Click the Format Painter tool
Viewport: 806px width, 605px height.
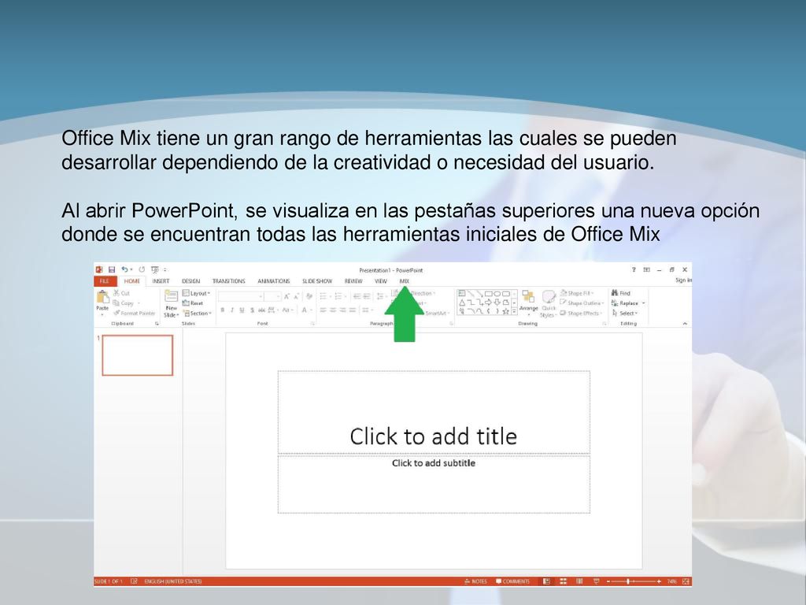pyautogui.click(x=134, y=313)
